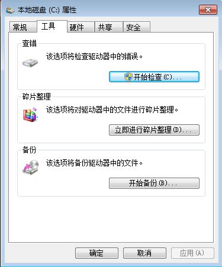Image resolution: width=222 pixels, height=267 pixels.
Task: Click the 开始检查(C)... button
Action: (x=154, y=77)
